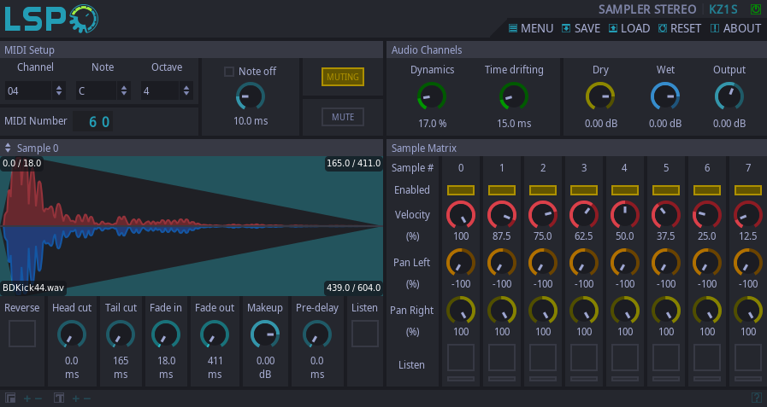Screen dimensions: 767x407
Task: Open the MENU item
Action: (x=531, y=28)
